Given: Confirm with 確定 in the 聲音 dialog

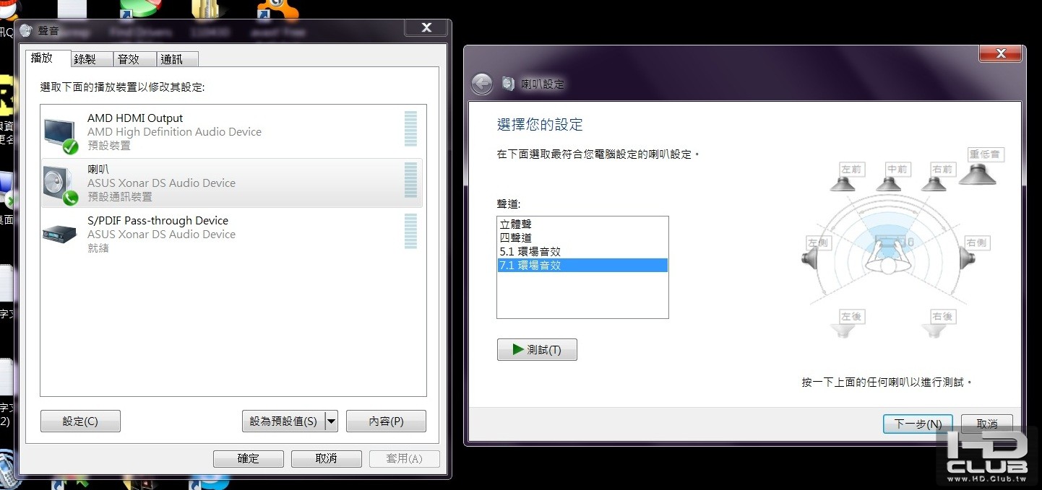Looking at the screenshot, I should click(x=248, y=458).
